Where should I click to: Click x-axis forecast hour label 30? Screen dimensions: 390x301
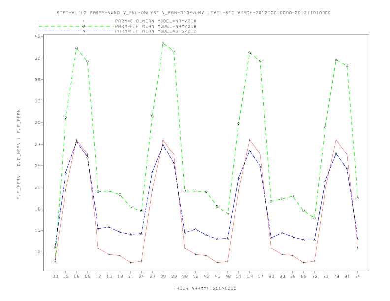click(163, 276)
